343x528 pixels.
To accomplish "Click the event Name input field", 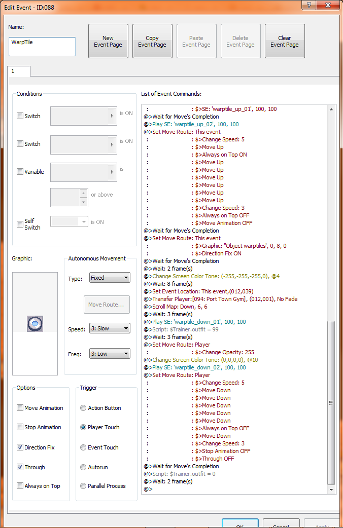I will [42, 46].
